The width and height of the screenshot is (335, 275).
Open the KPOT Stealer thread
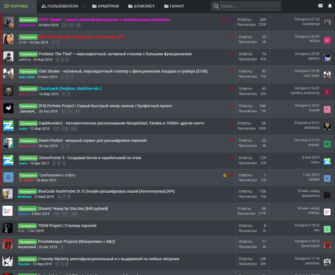[104, 20]
